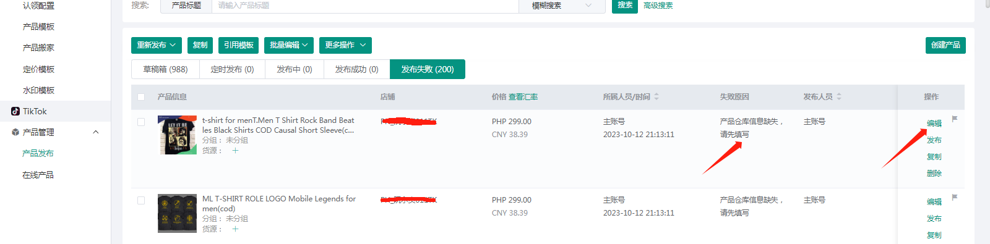The width and height of the screenshot is (990, 244).
Task: Collapse the 产品管理 sidebar section chevron
Action: 96,132
